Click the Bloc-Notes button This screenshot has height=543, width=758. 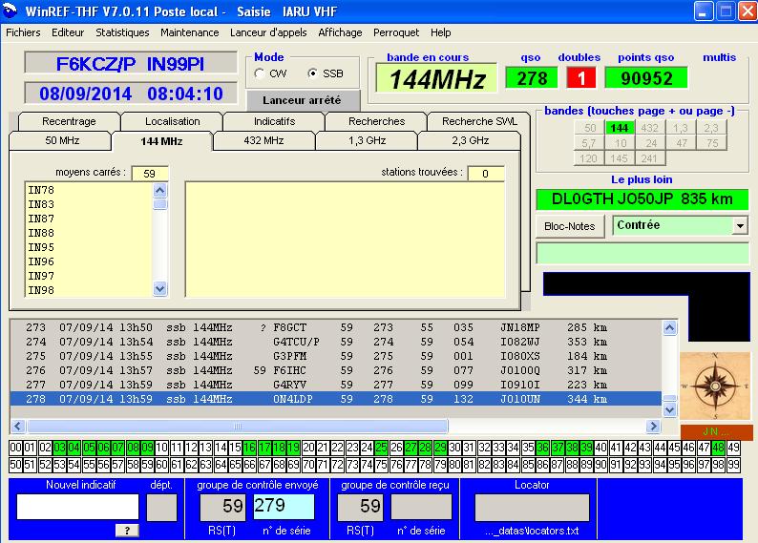point(570,226)
